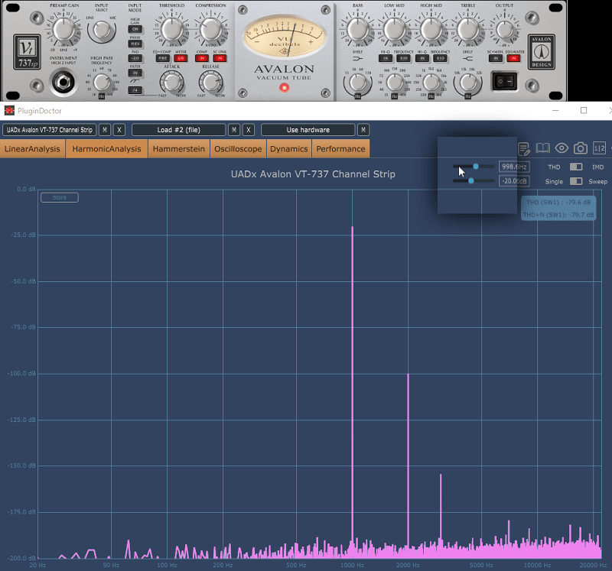Click the Threshold knob
This screenshot has width=612, height=571.
click(171, 29)
